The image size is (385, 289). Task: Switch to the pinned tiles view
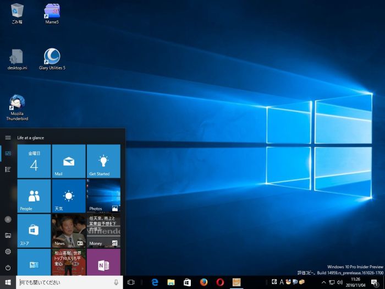(x=8, y=153)
